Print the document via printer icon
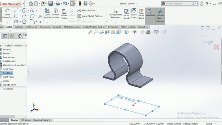Image resolution: width=222 pixels, height=125 pixels. pos(58,3)
